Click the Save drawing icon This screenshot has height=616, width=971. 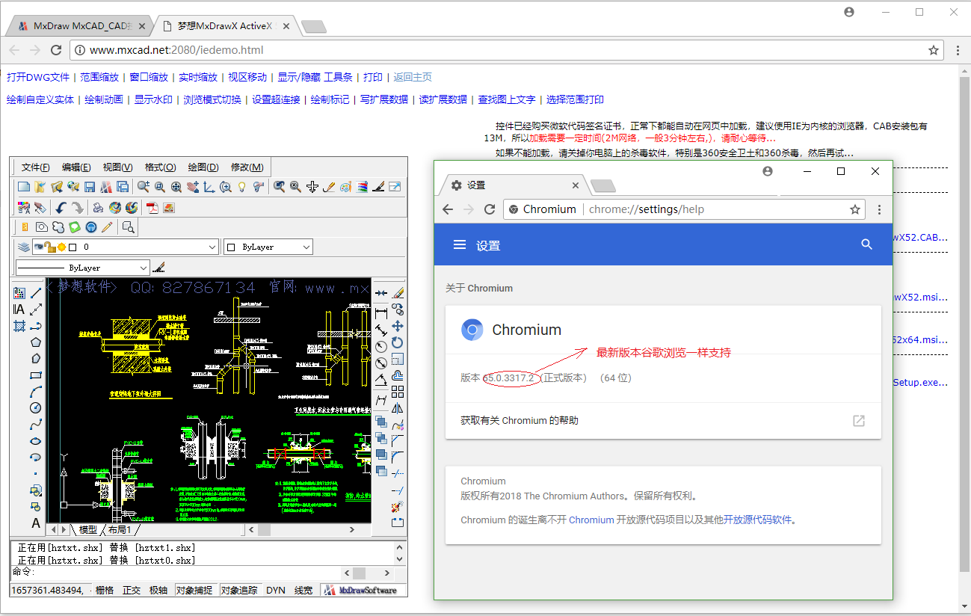[x=90, y=187]
